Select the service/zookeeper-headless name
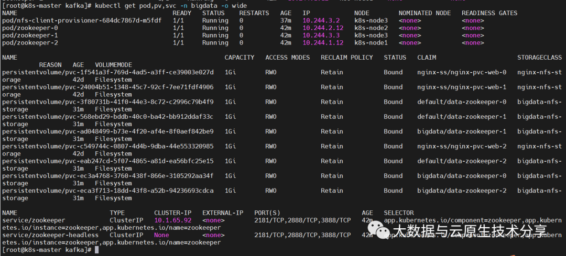The width and height of the screenshot is (566, 256). coord(50,235)
